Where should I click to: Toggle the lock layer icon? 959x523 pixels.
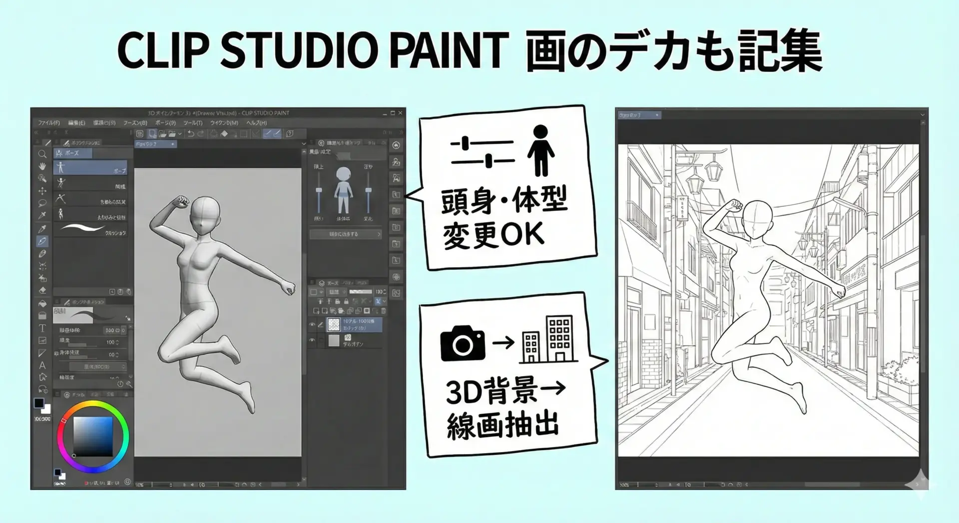346,302
